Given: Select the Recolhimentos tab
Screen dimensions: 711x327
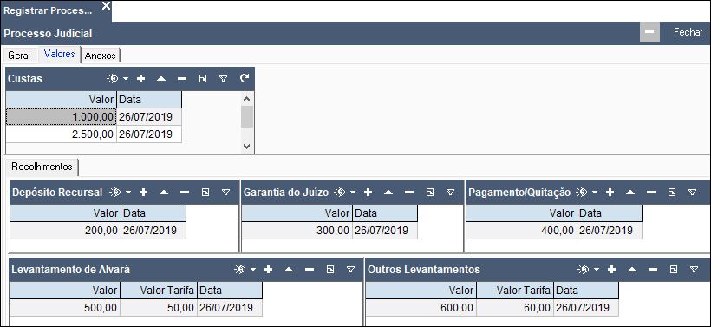Looking at the screenshot, I should click(42, 167).
